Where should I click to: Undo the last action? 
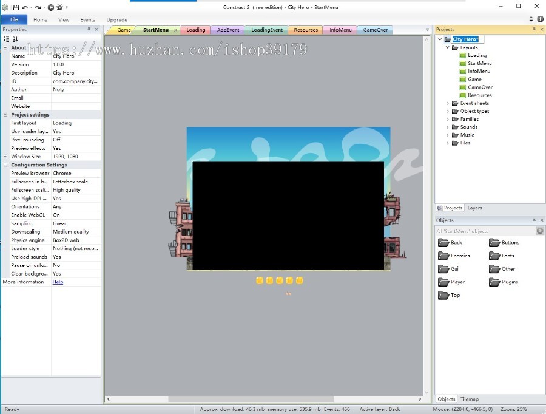click(25, 7)
